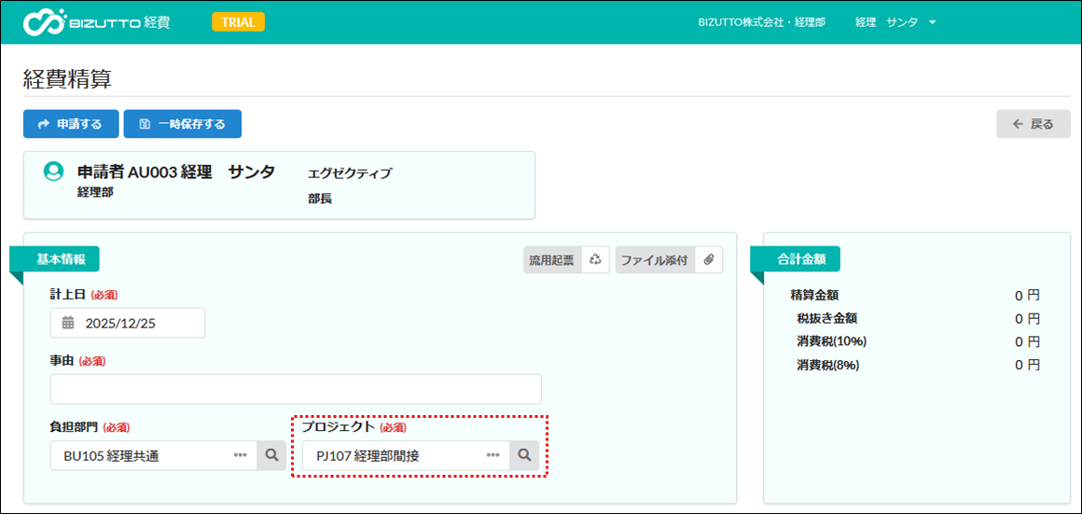Screen dimensions: 1082x514
Task: Click BIZUTTO株式会社・経理部 in the header
Action: click(761, 21)
